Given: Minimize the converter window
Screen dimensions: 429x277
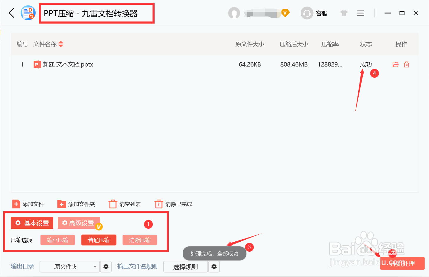Looking at the screenshot, I should tap(387, 13).
